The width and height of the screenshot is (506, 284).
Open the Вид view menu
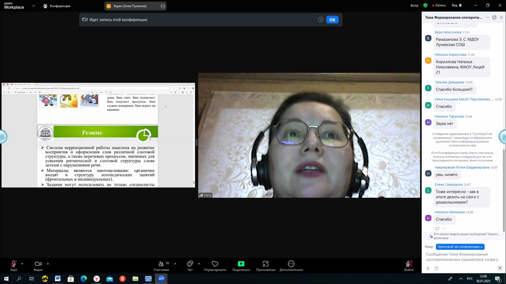click(x=457, y=5)
